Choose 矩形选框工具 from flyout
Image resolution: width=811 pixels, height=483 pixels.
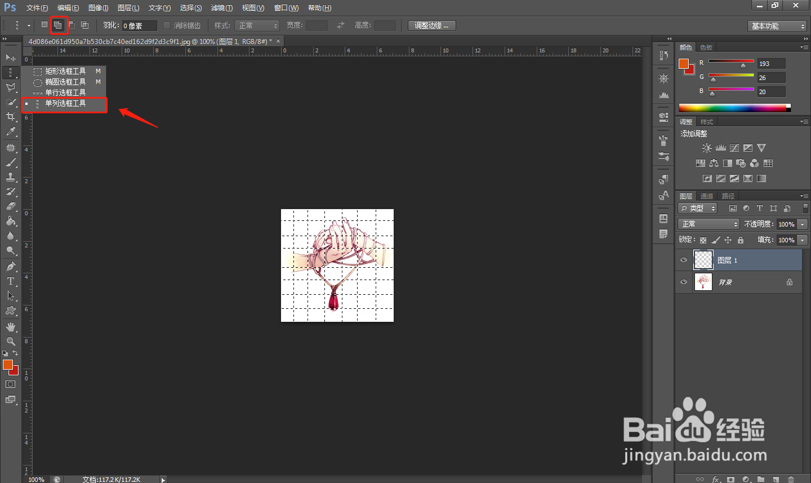tap(64, 71)
